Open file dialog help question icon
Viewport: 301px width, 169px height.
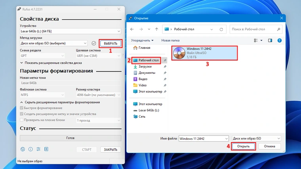280,40
